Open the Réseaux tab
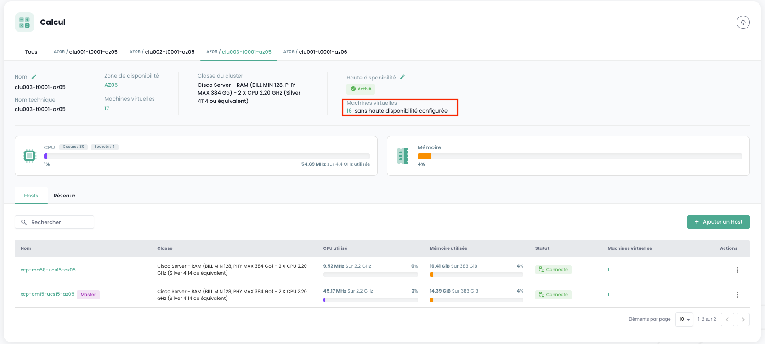765x344 pixels. [x=64, y=196]
